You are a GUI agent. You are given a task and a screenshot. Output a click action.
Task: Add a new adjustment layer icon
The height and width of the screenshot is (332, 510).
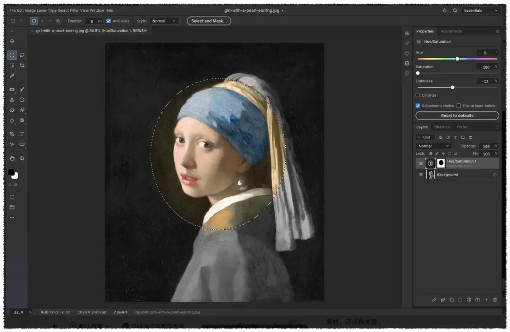(x=469, y=300)
